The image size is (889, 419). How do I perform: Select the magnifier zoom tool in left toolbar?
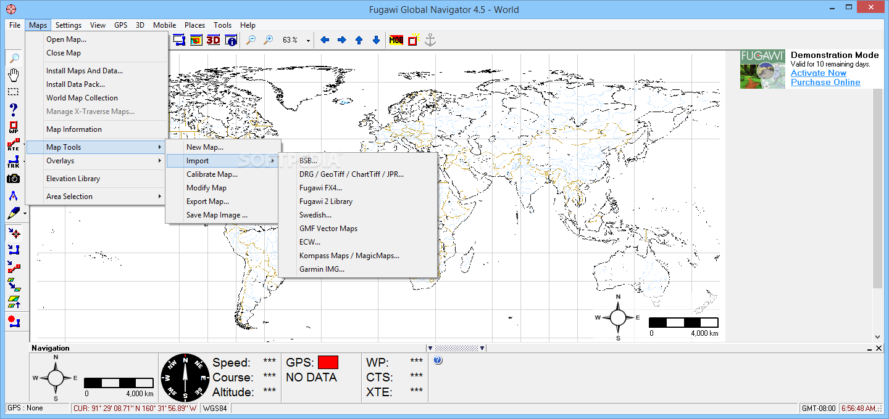(14, 58)
